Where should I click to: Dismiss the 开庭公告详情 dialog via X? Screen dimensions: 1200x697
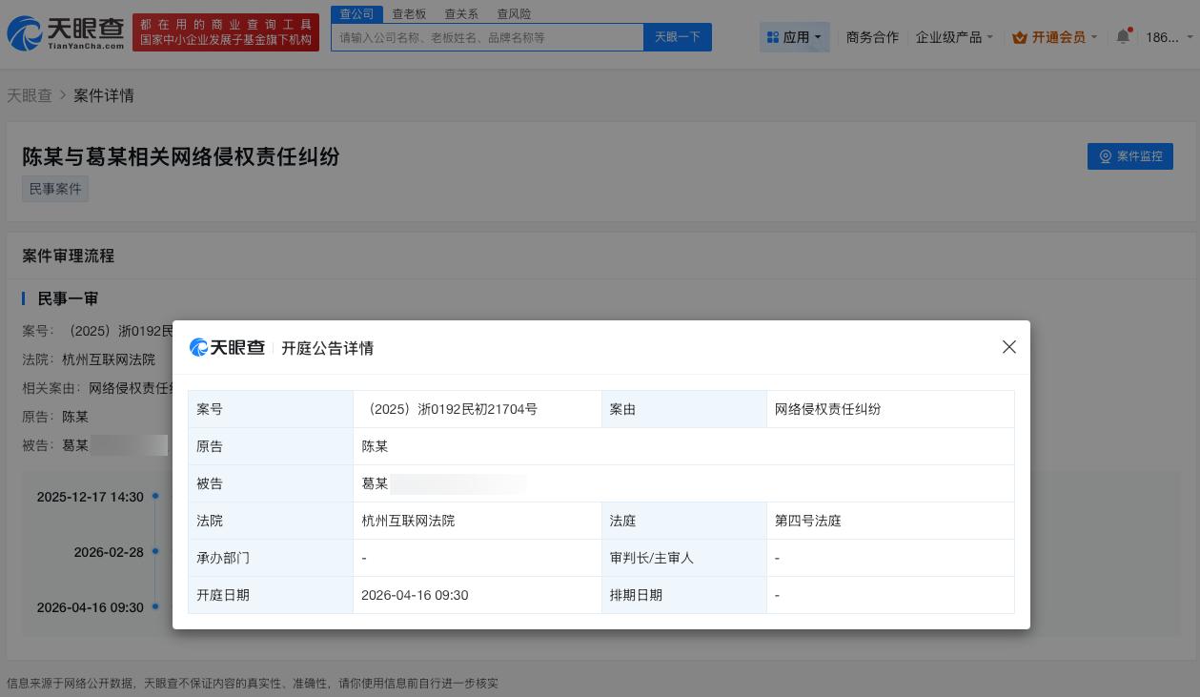click(1009, 347)
